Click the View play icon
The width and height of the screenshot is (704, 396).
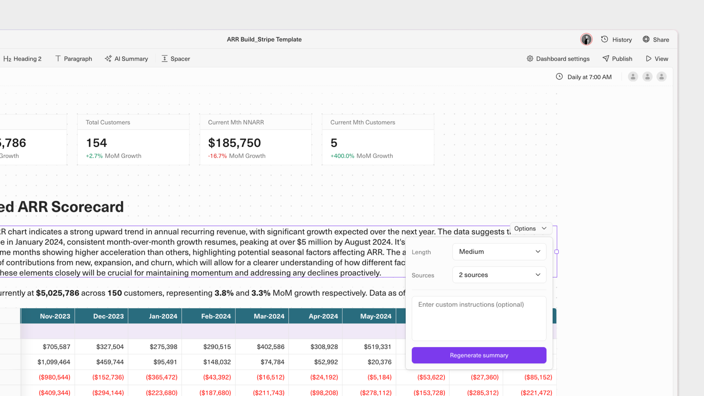pyautogui.click(x=649, y=59)
